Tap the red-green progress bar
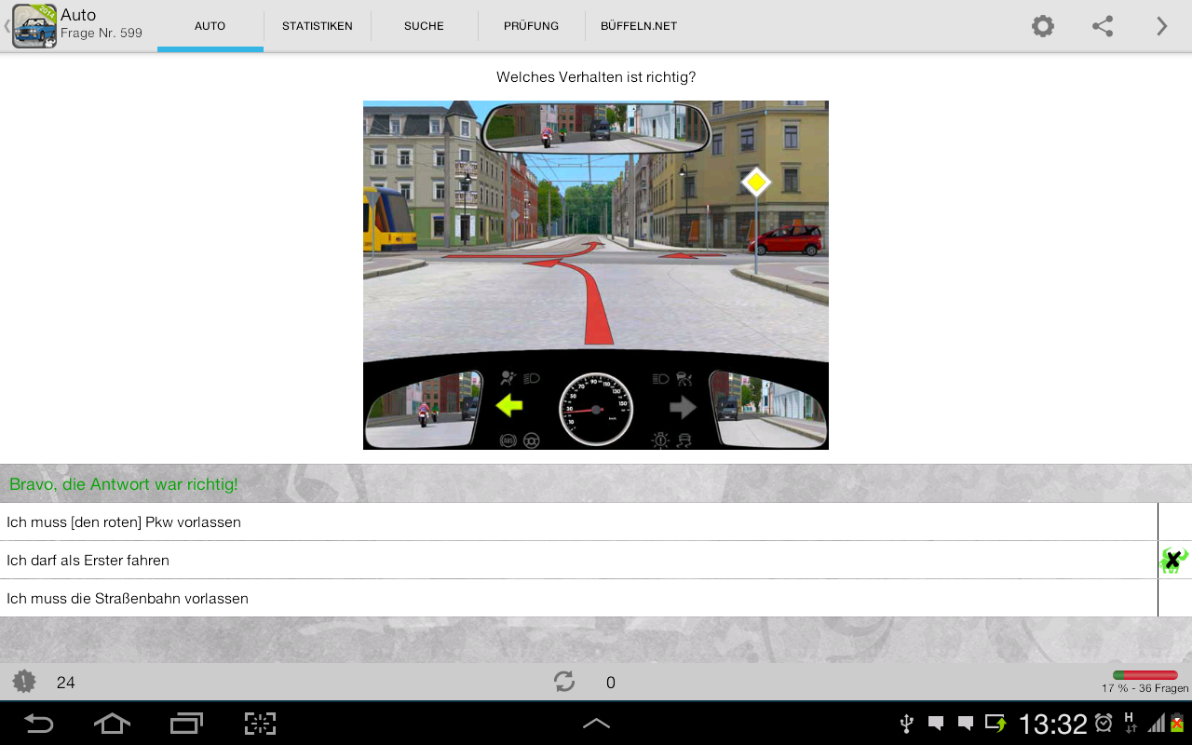 (1145, 675)
